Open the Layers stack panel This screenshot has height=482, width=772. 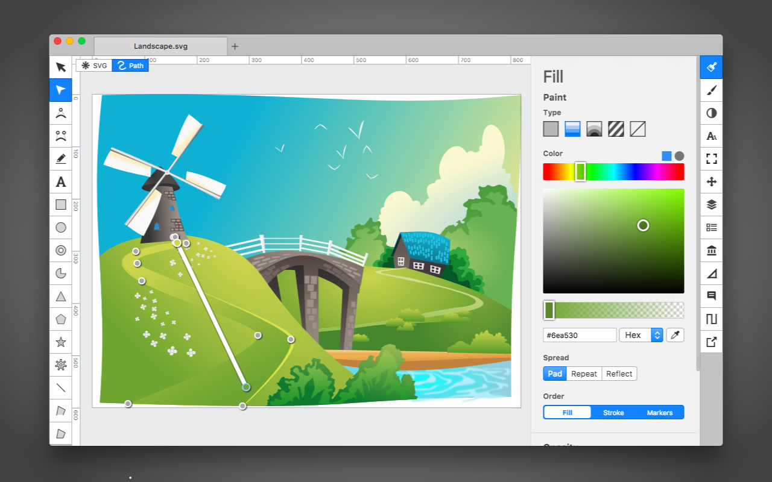point(711,204)
